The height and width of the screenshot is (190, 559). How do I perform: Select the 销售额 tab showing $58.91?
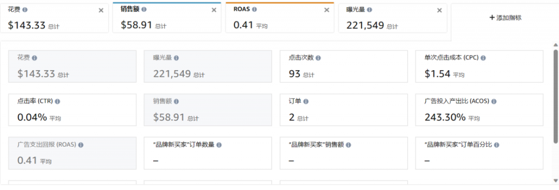(x=167, y=18)
